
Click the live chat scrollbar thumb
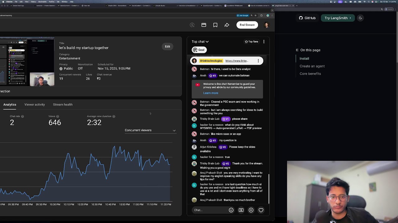pyautogui.click(x=269, y=189)
